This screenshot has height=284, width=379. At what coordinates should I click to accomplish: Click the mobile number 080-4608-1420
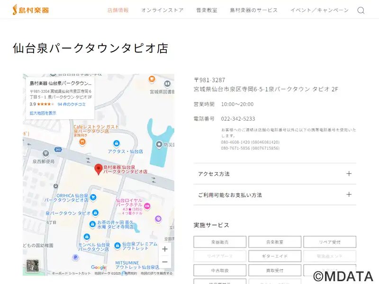pyautogui.click(x=235, y=142)
